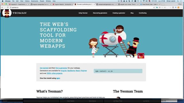Open the Wi-Fi status menu
The width and height of the screenshot is (184, 103).
(x=144, y=1)
